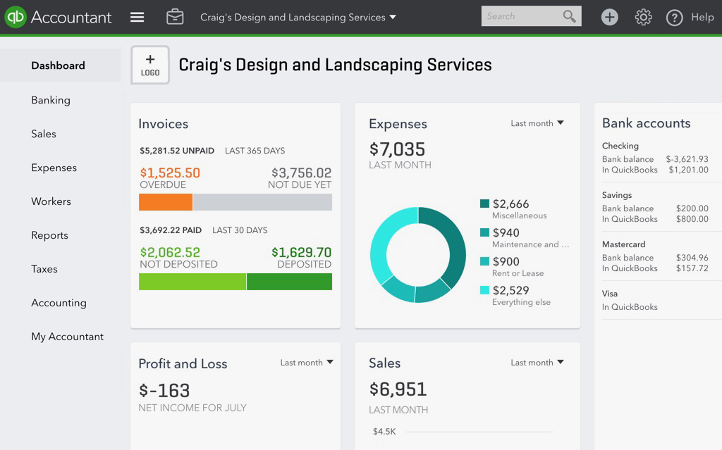Open Expenses in sidebar
Viewport: 722px width, 450px height.
pyautogui.click(x=54, y=168)
